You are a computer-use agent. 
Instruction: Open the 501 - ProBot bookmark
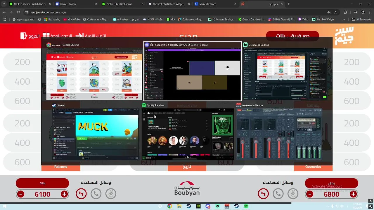tap(153, 20)
